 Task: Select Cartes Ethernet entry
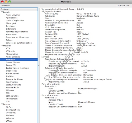[13, 62]
